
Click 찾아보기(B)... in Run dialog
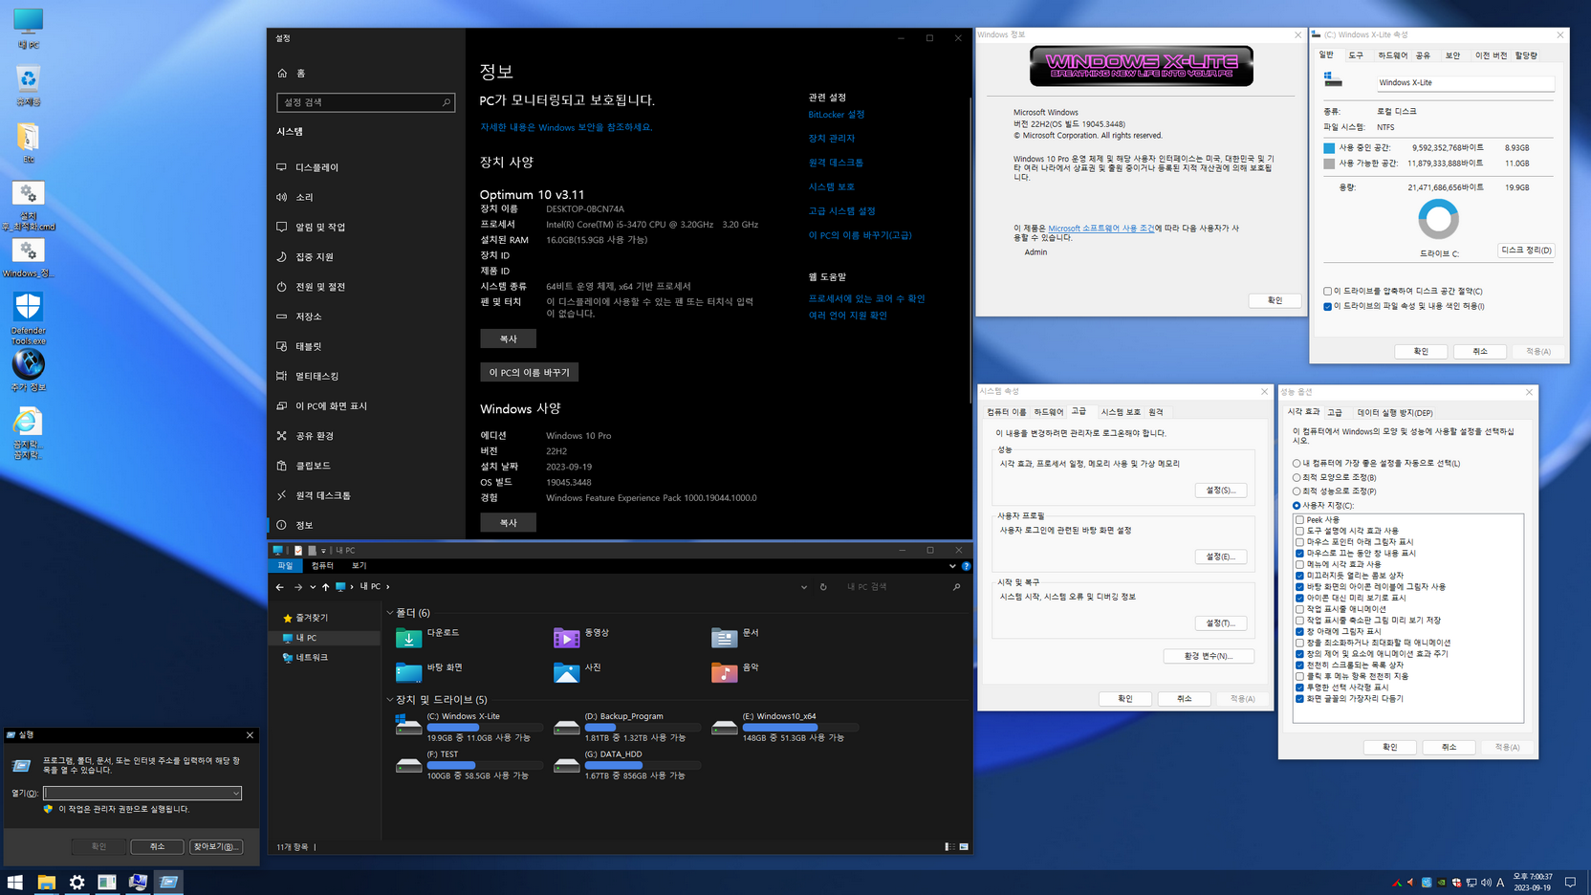(x=216, y=846)
